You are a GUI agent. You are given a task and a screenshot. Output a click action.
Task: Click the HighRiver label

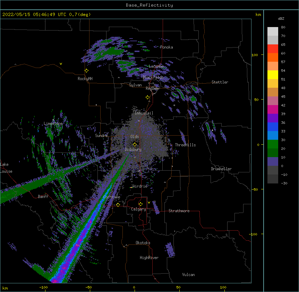(x=149, y=258)
